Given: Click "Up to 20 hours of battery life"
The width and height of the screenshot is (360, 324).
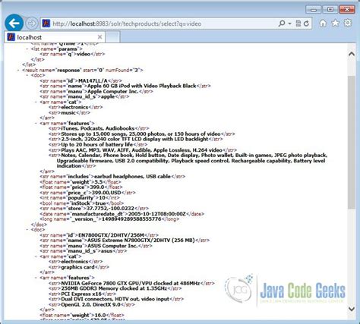Looking at the screenshot, I should pos(97,145).
